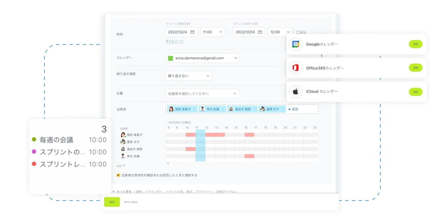
Task: Click 夏野 月子 avatar in schedule list
Action: point(123,142)
